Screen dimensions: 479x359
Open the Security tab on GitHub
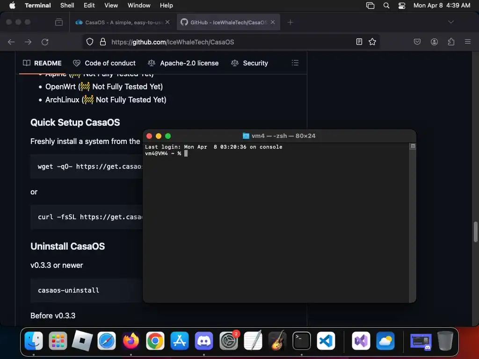pyautogui.click(x=250, y=63)
